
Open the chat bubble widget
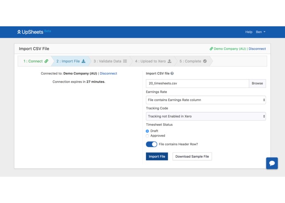[272, 163]
